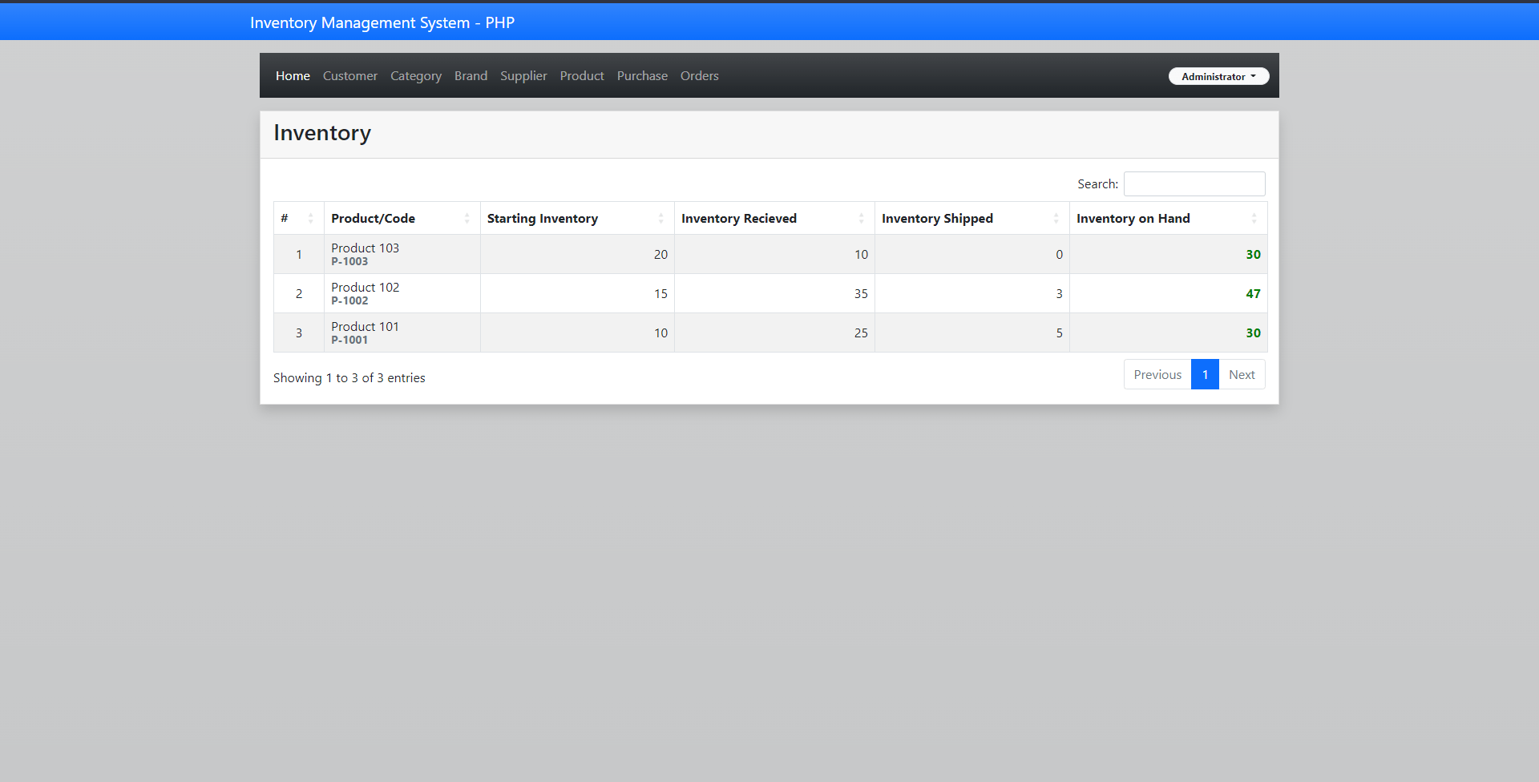The image size is (1539, 782).
Task: Navigate to the Product section
Action: [x=582, y=75]
